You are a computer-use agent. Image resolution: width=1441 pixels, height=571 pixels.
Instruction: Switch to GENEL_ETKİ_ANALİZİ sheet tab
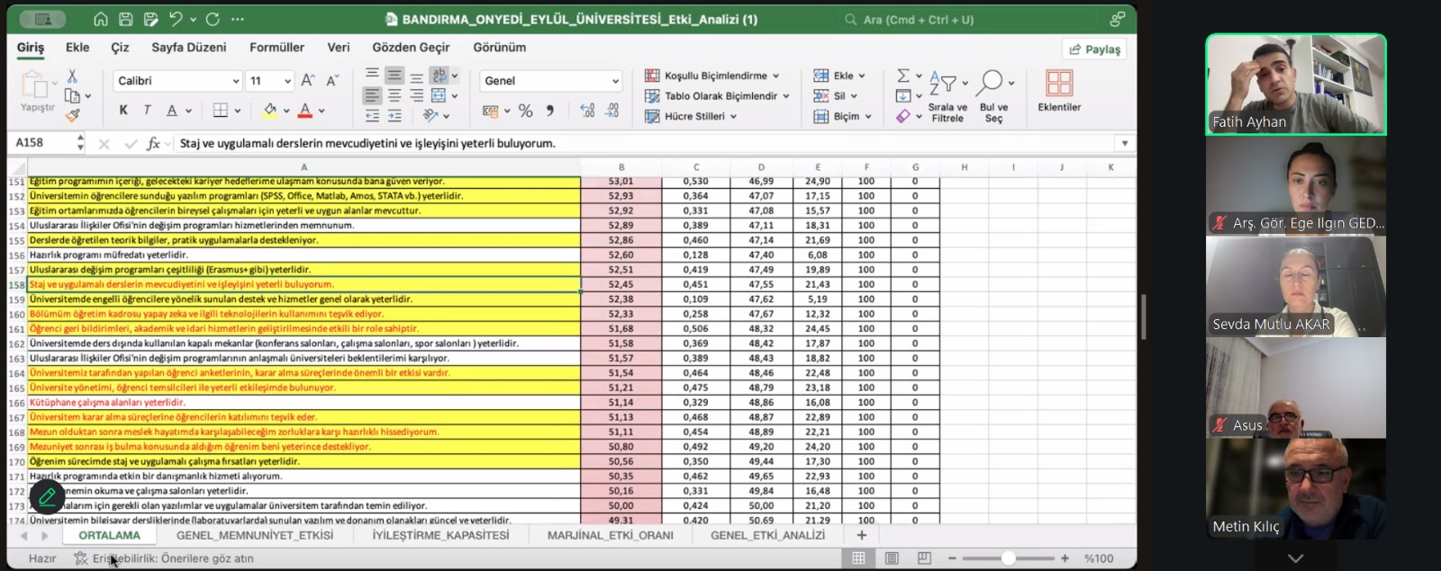pyautogui.click(x=767, y=535)
